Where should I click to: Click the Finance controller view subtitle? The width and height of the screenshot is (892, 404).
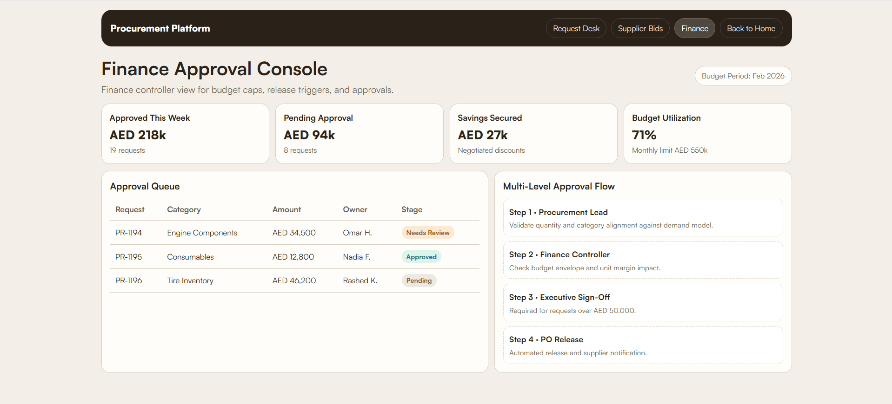click(x=247, y=90)
